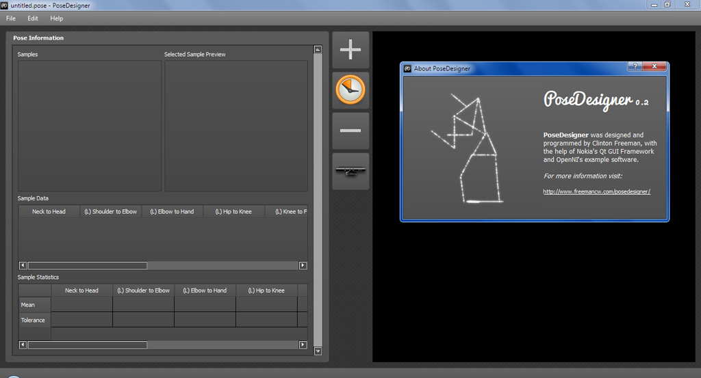Image resolution: width=701 pixels, height=378 pixels.
Task: Click inside the empty Samples list box
Action: [90, 126]
